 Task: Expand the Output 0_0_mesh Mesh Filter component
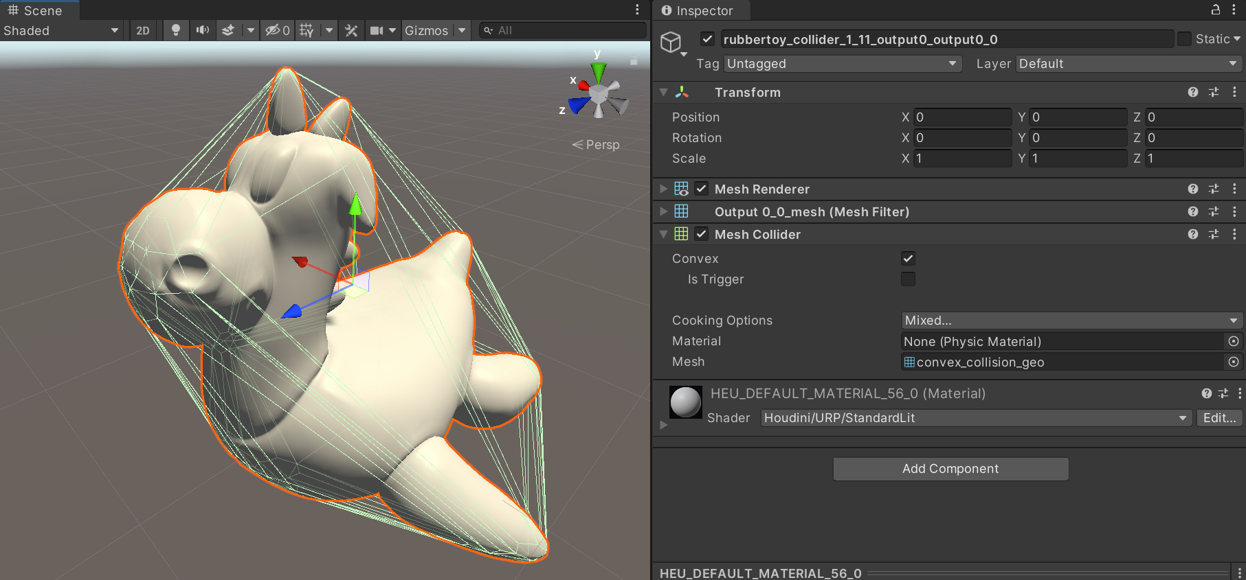[x=663, y=211]
